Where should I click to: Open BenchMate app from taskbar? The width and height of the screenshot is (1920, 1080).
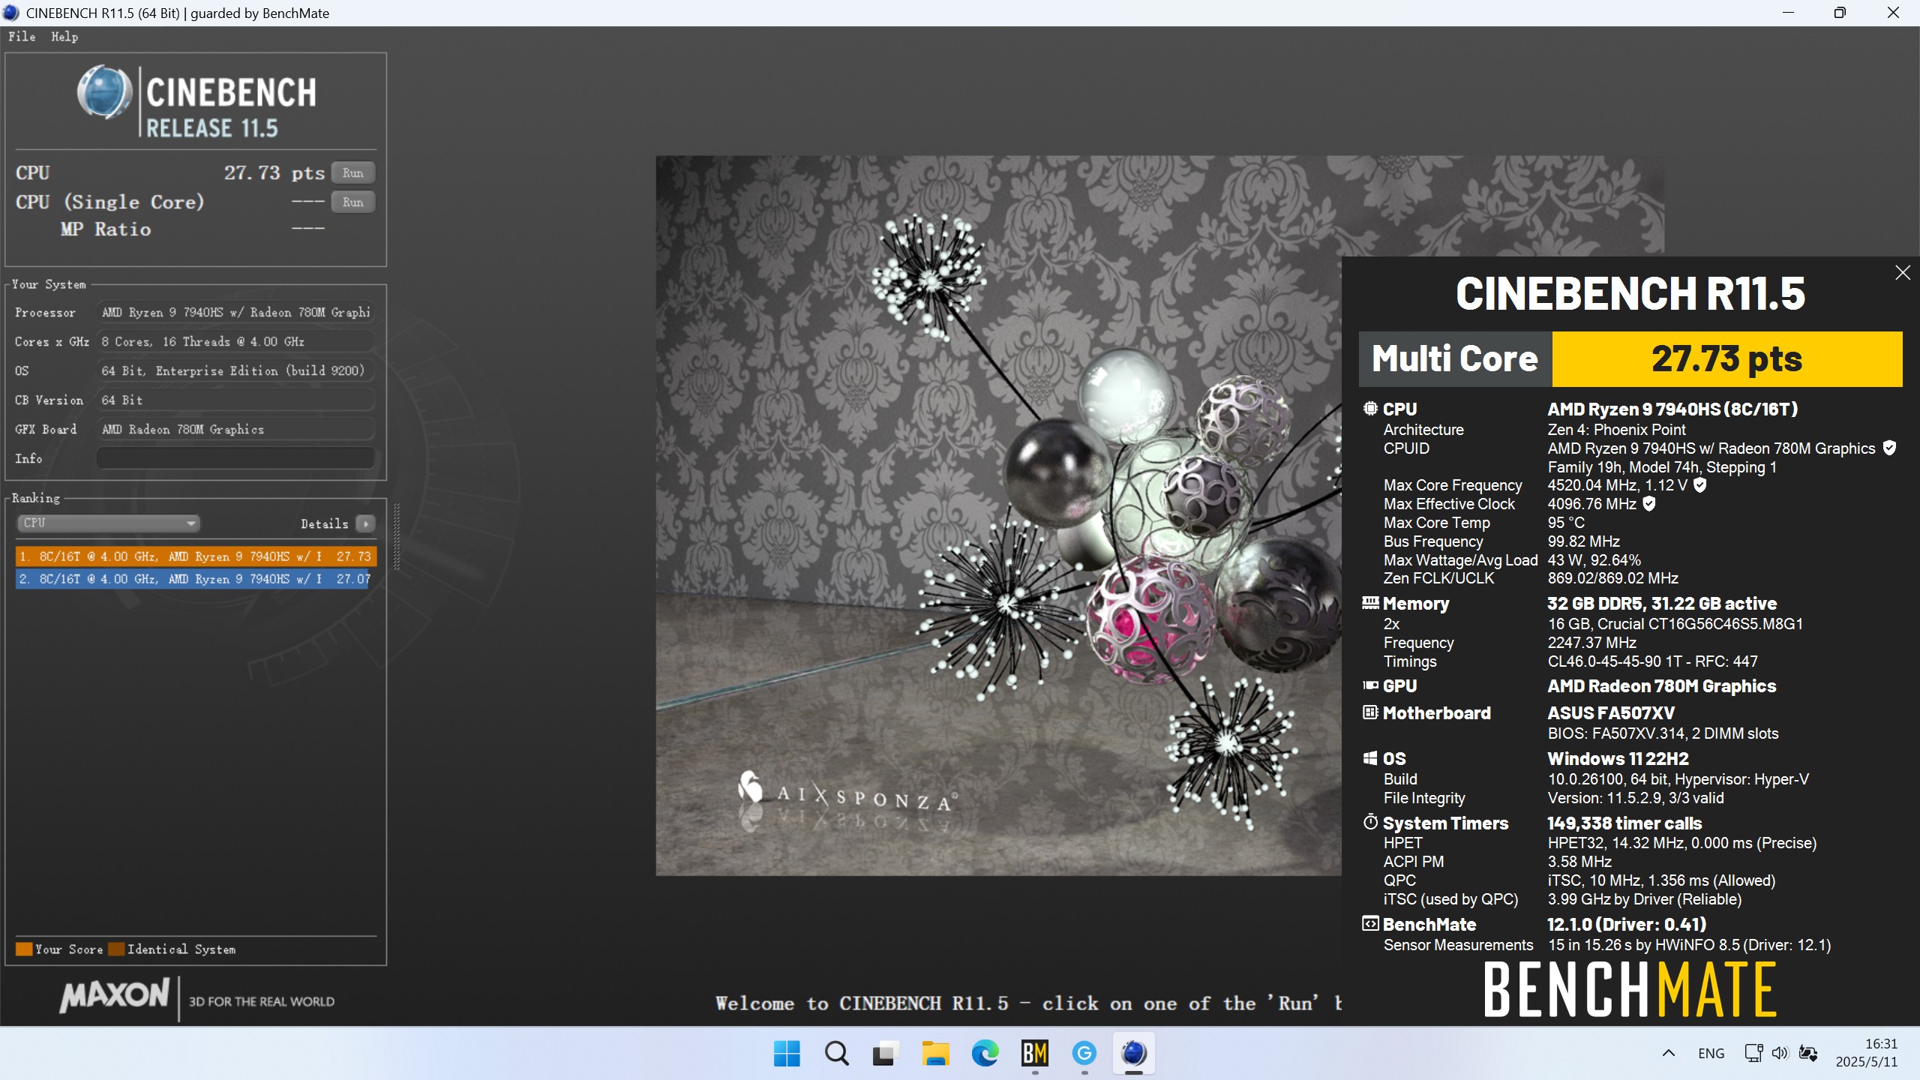[1034, 1054]
